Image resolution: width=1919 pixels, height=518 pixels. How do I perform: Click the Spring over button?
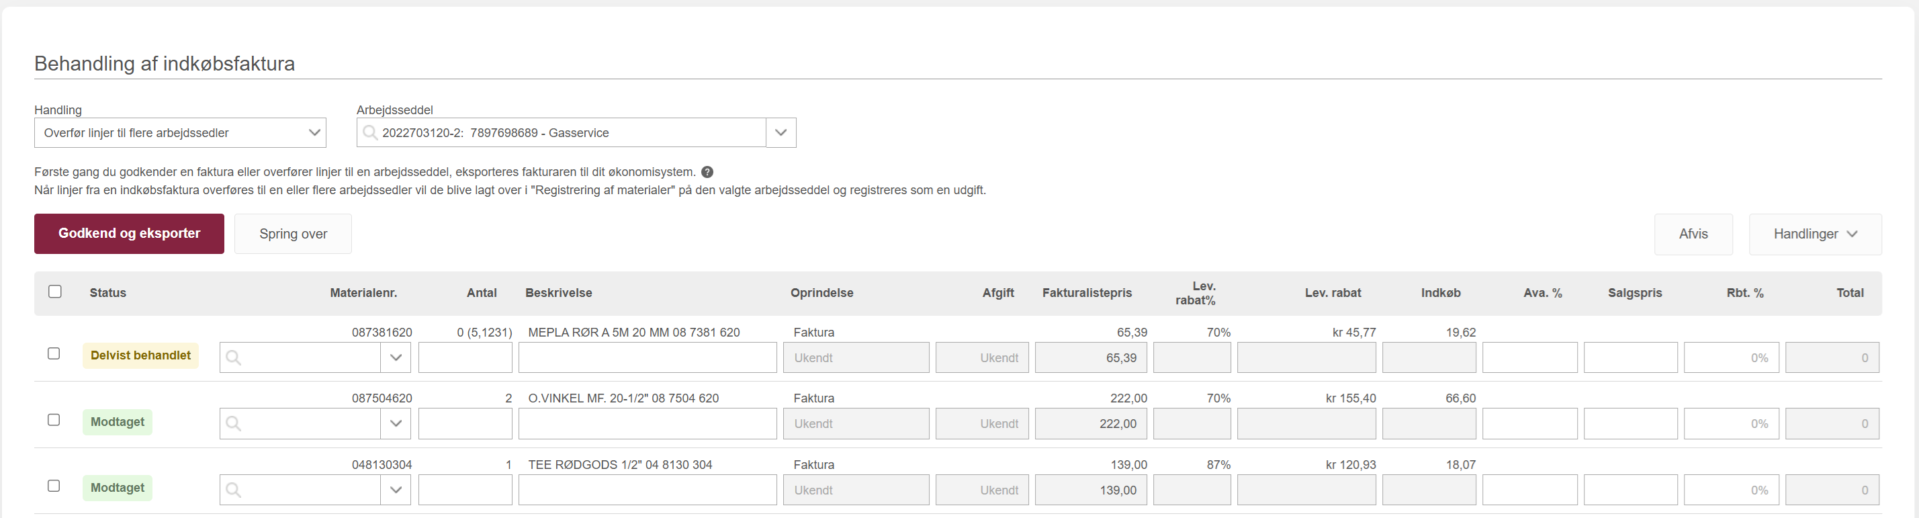pyautogui.click(x=294, y=234)
